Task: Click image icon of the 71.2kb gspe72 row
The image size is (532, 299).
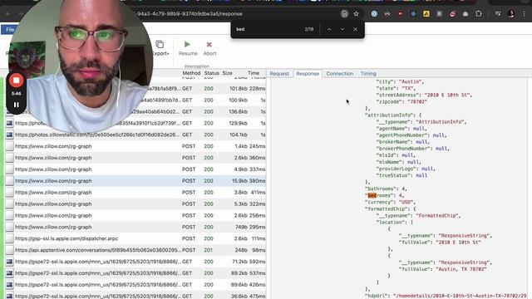Action: [9, 262]
